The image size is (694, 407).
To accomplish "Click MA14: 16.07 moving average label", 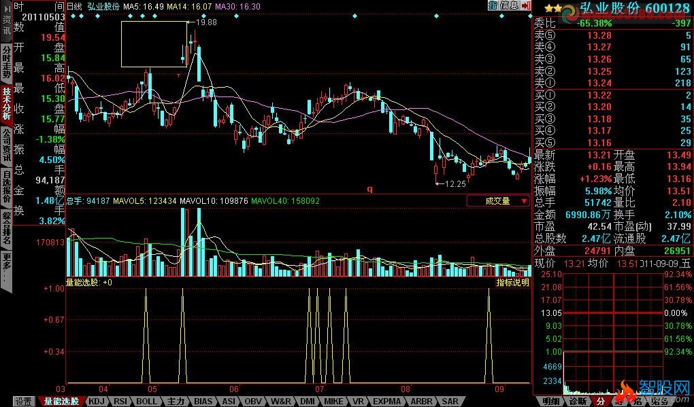I will point(189,7).
